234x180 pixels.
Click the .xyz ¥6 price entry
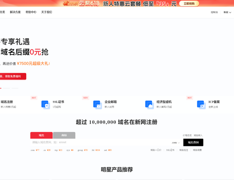pyautogui.click(x=70, y=150)
